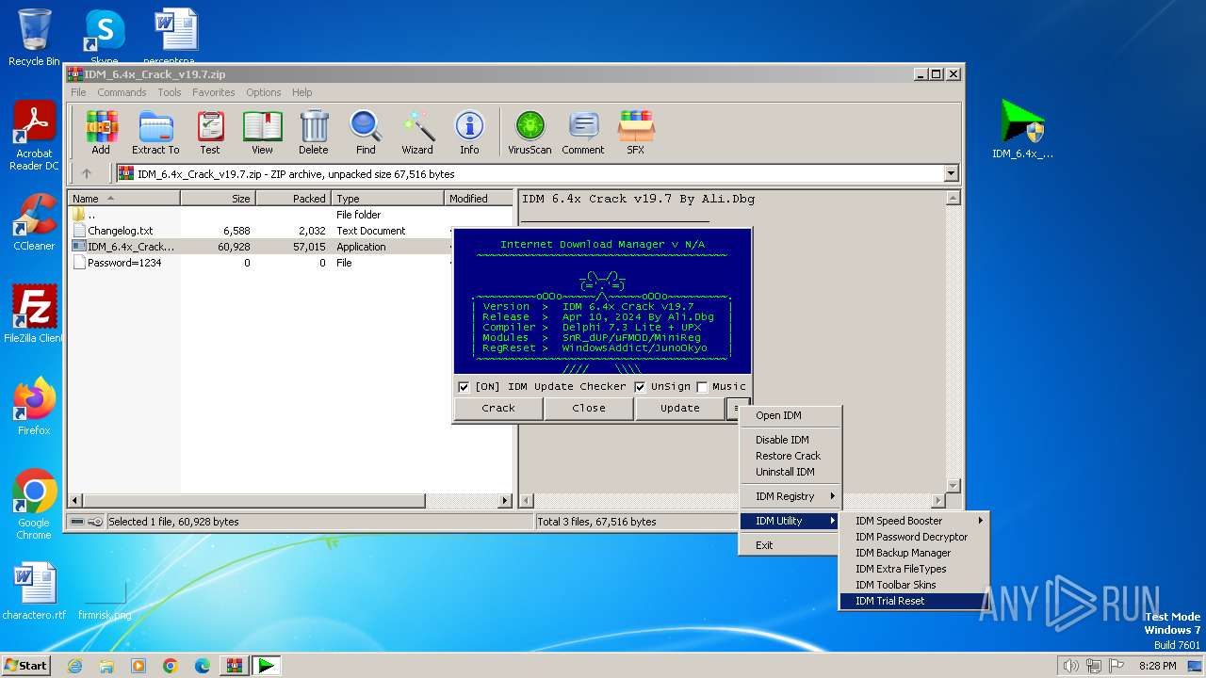The width and height of the screenshot is (1206, 678).
Task: Open Skype desktop shortcut
Action: click(104, 38)
